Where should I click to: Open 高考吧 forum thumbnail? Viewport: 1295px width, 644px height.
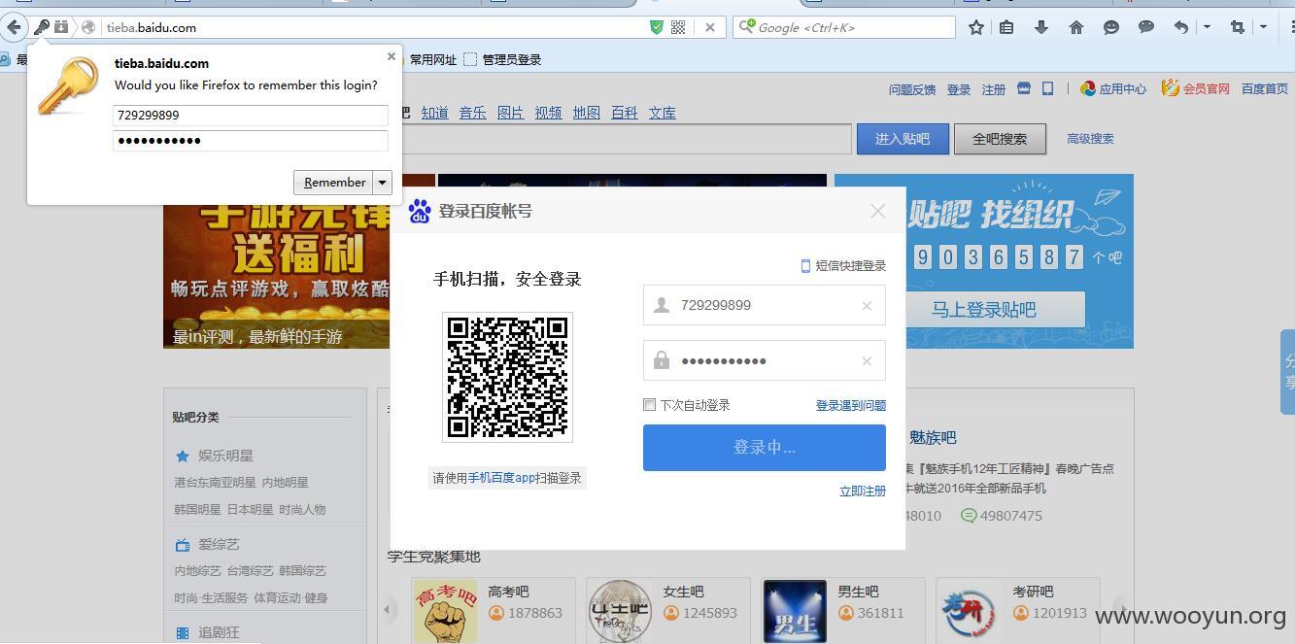pos(445,611)
